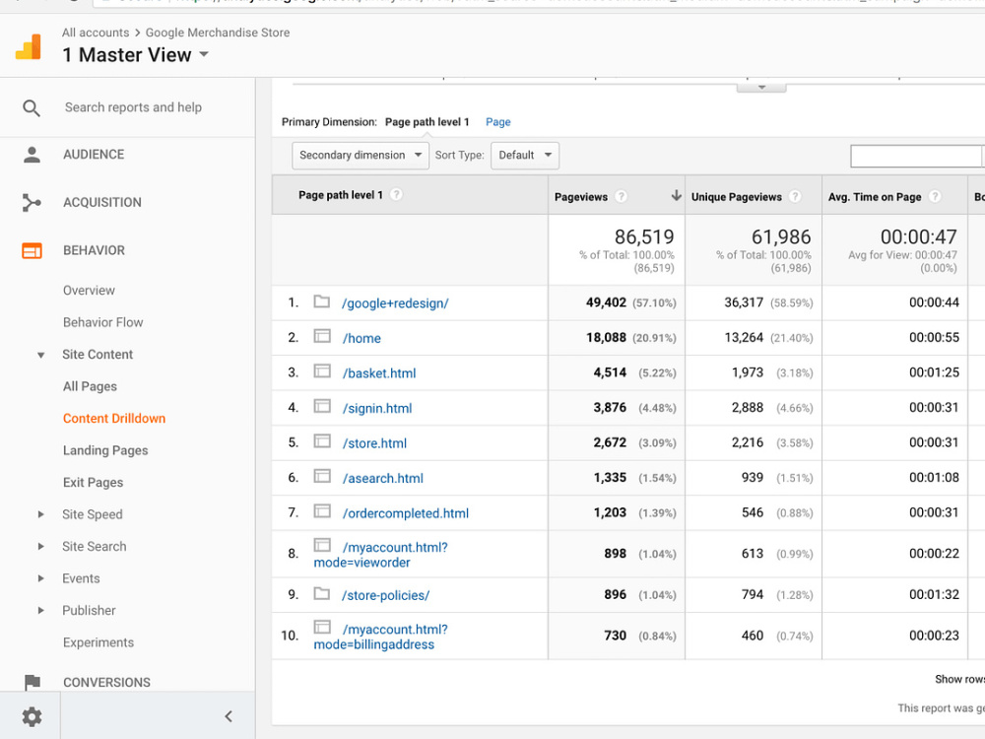Screen dimensions: 985x739
Task: Click folder icon for /google+redesign/ row
Action: (322, 302)
